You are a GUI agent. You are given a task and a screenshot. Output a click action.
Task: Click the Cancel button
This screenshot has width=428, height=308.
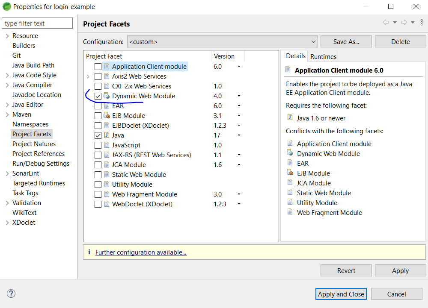397,294
